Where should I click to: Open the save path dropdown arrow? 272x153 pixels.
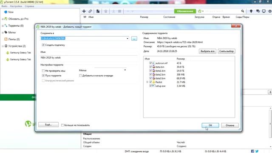coord(127,39)
